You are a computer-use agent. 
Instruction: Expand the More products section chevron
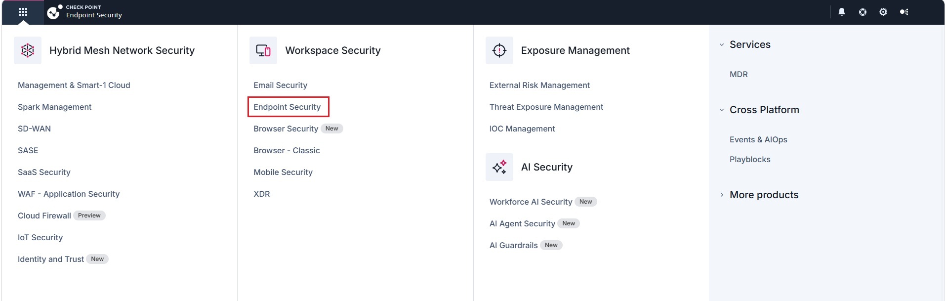point(722,195)
